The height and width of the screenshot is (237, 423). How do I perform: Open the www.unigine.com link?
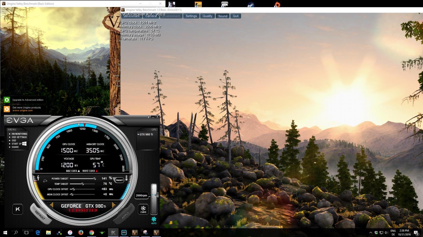tap(23, 110)
